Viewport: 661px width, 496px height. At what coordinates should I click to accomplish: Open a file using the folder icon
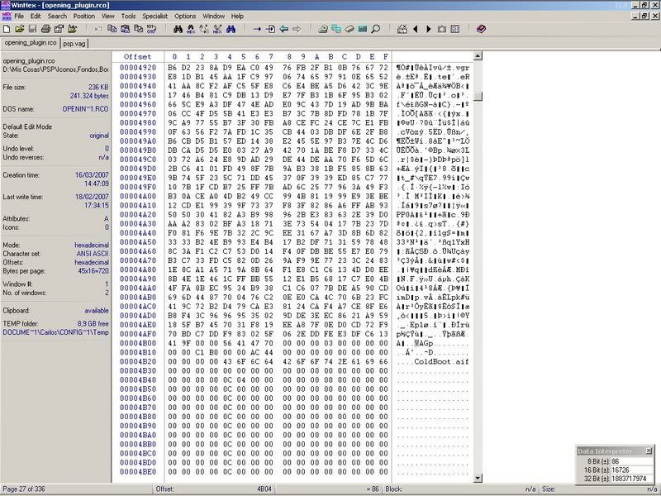[19, 29]
